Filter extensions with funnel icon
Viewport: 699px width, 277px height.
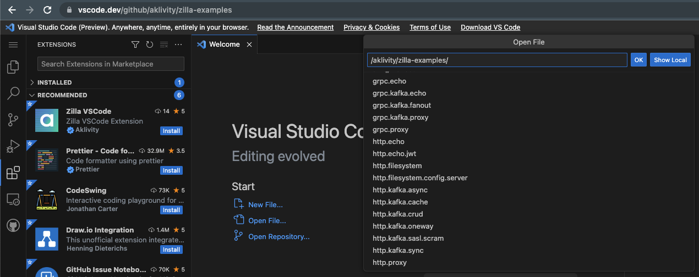pyautogui.click(x=135, y=45)
